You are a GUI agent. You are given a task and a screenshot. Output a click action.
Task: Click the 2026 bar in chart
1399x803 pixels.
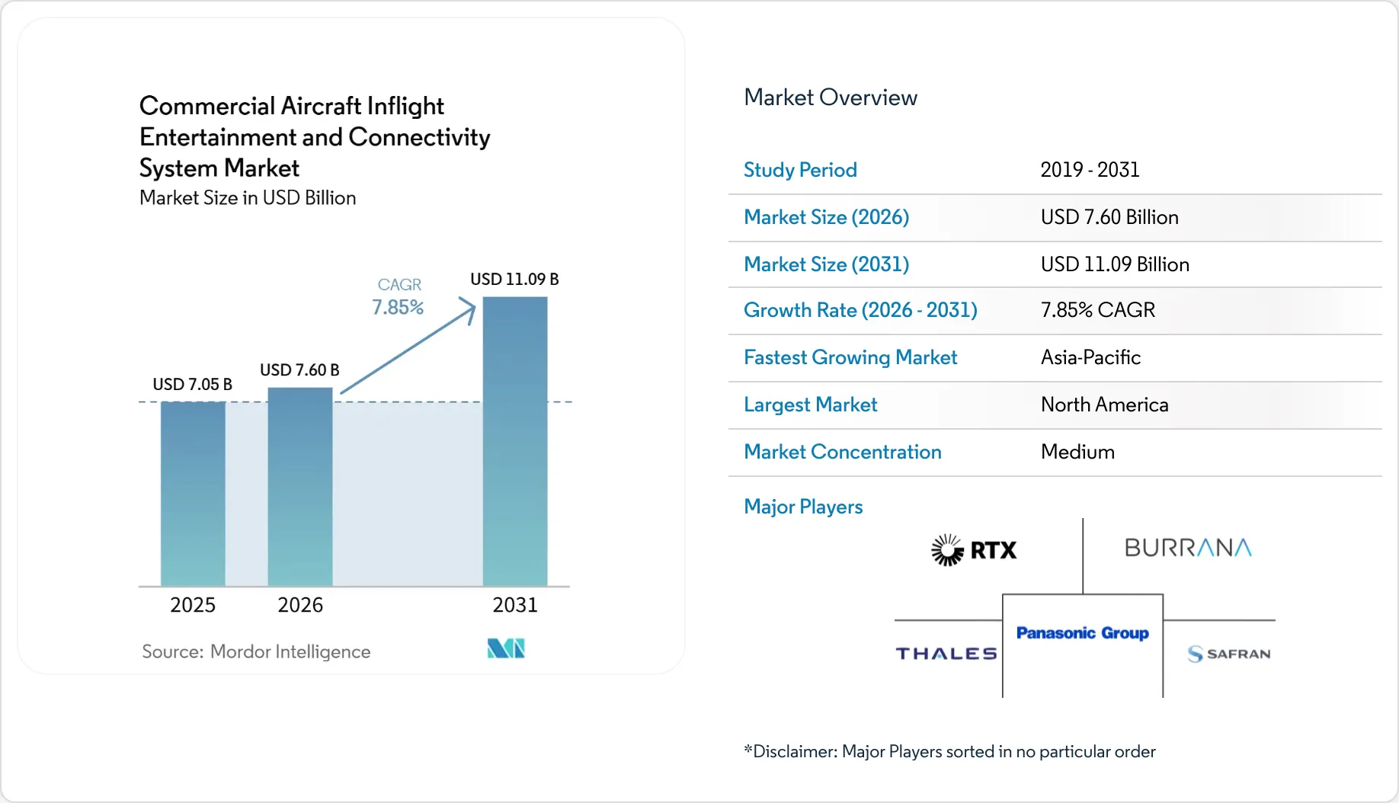pos(300,487)
